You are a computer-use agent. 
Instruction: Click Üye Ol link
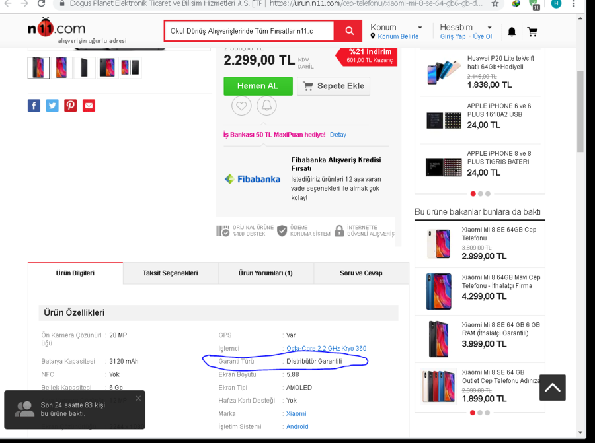pyautogui.click(x=483, y=36)
